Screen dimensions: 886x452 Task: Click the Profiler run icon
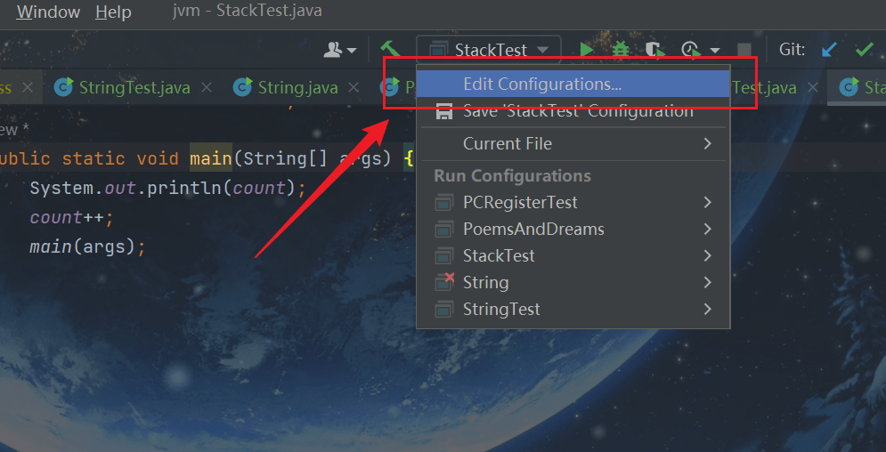692,50
